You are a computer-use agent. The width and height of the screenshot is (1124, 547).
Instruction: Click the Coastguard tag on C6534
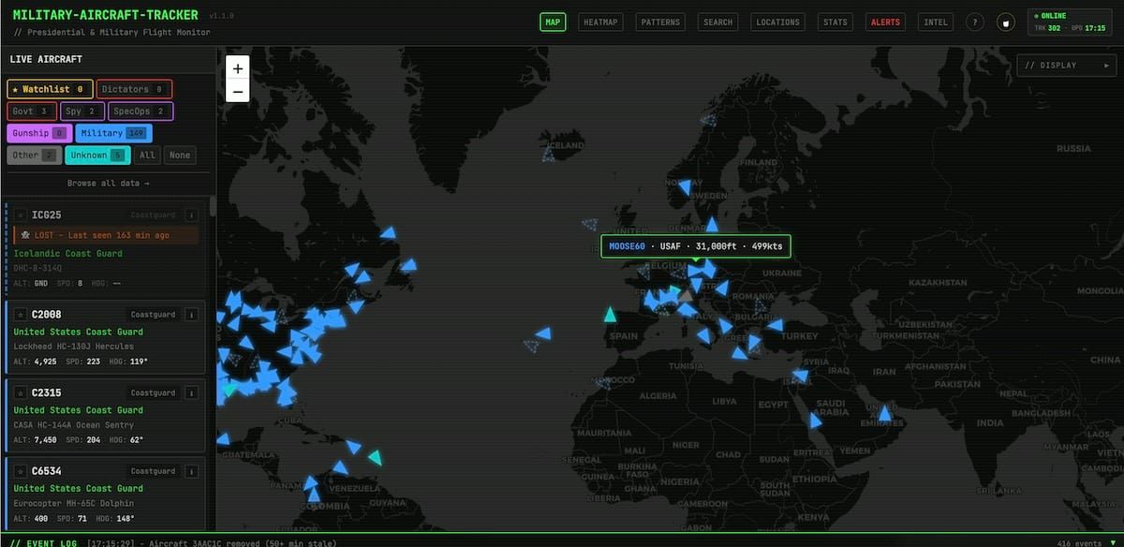click(x=153, y=471)
